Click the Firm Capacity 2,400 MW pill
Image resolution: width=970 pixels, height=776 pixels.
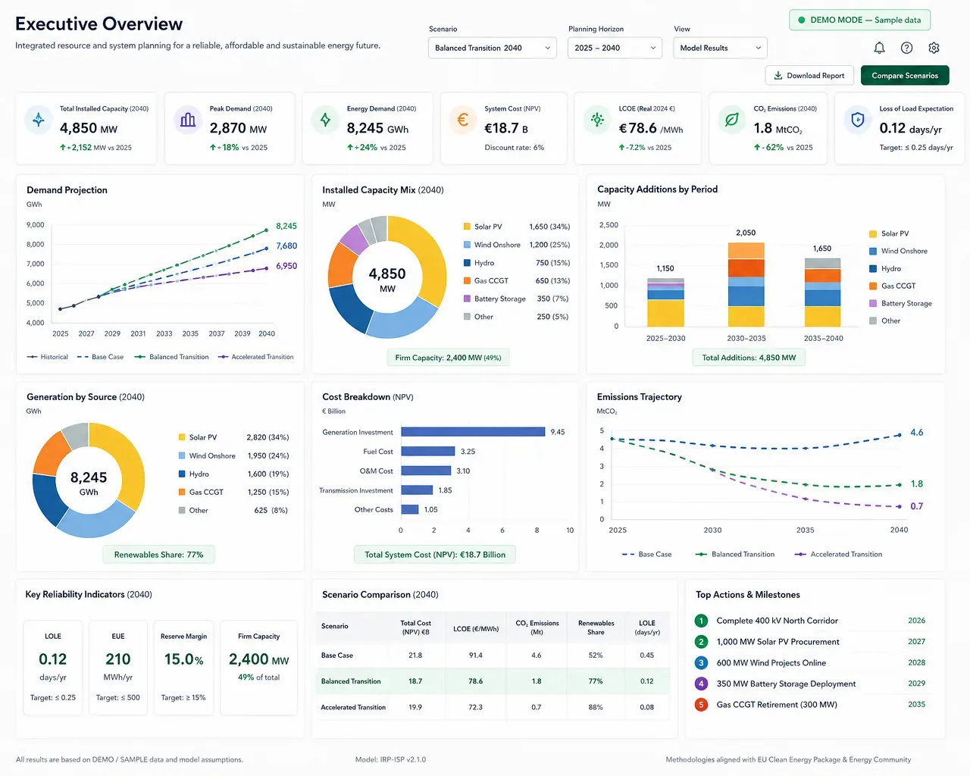(448, 358)
